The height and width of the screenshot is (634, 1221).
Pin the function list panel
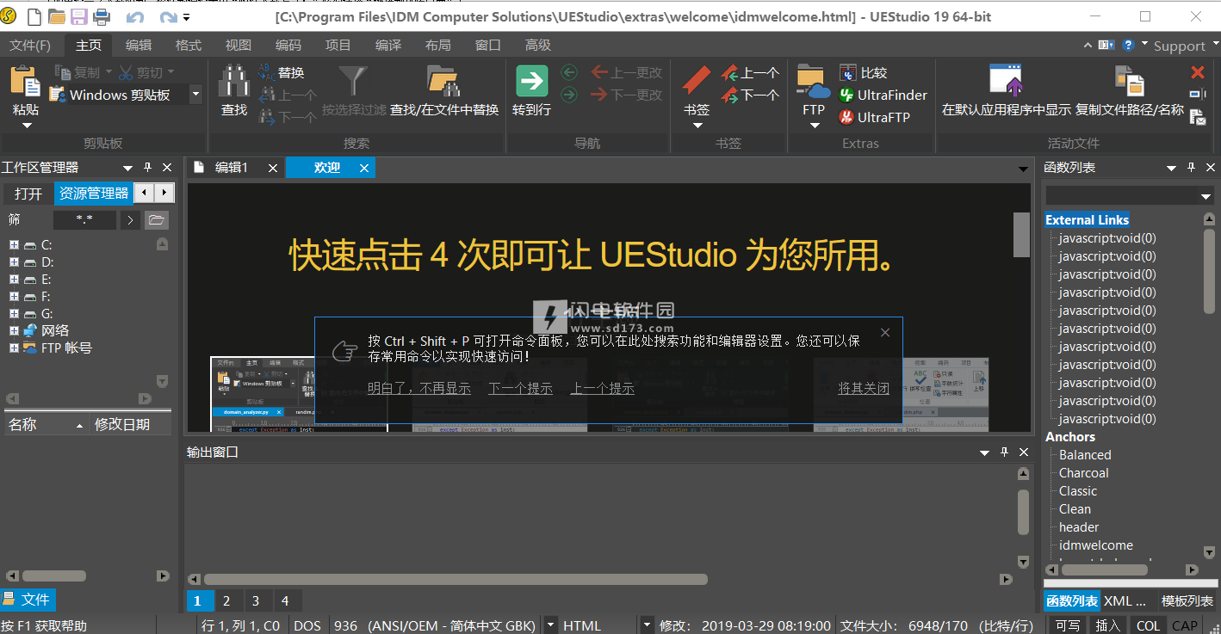click(x=1191, y=168)
